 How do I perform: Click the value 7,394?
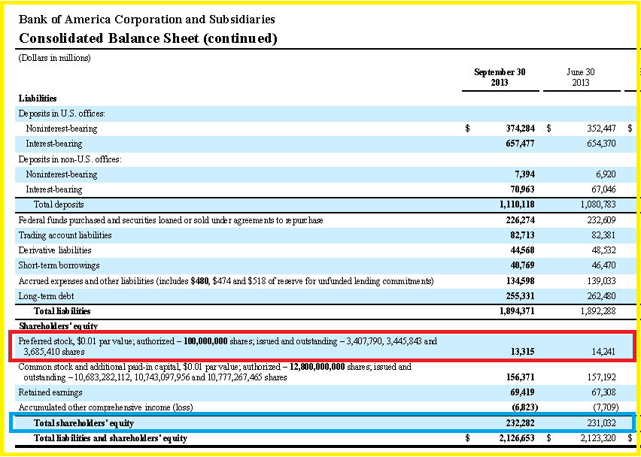coord(524,174)
